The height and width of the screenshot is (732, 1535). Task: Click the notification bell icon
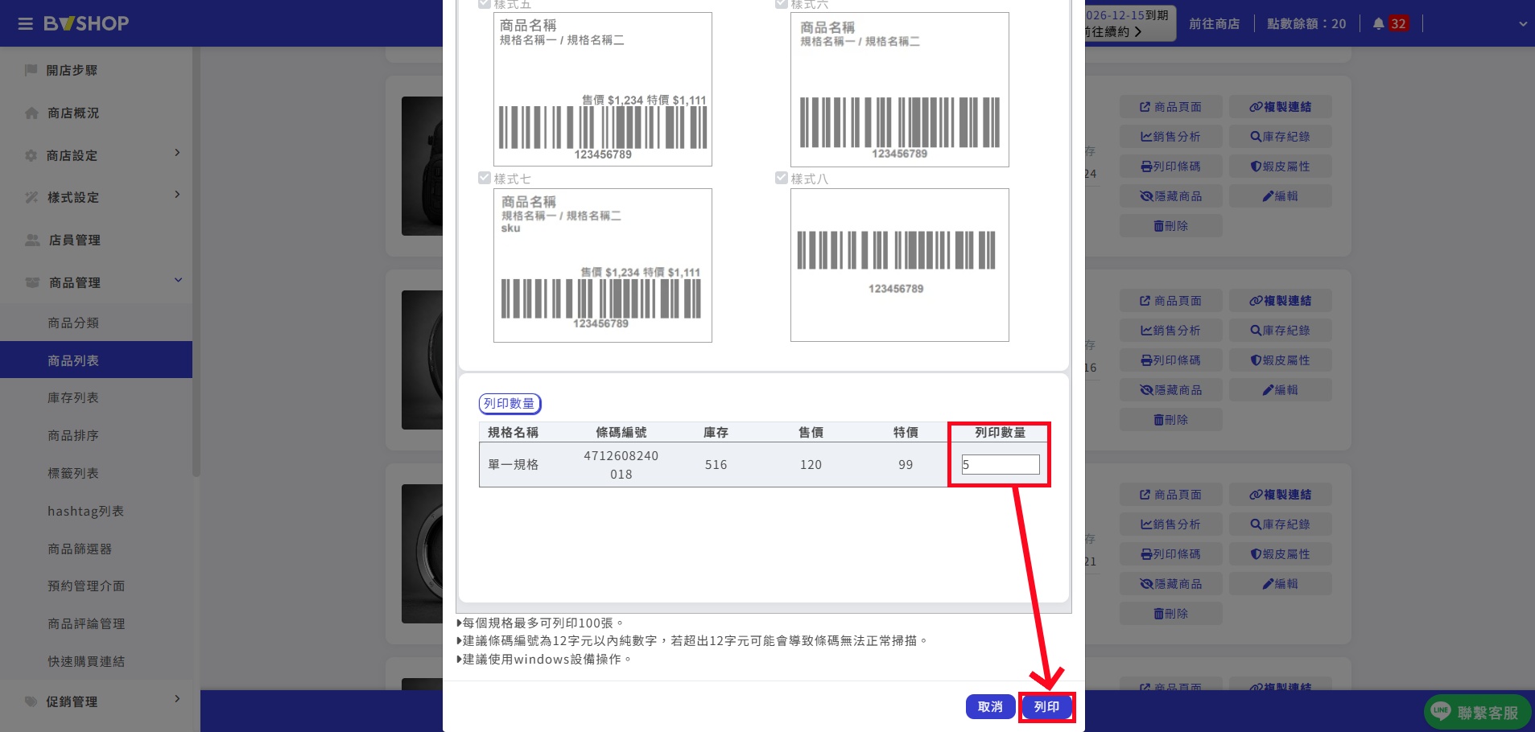1378,23
